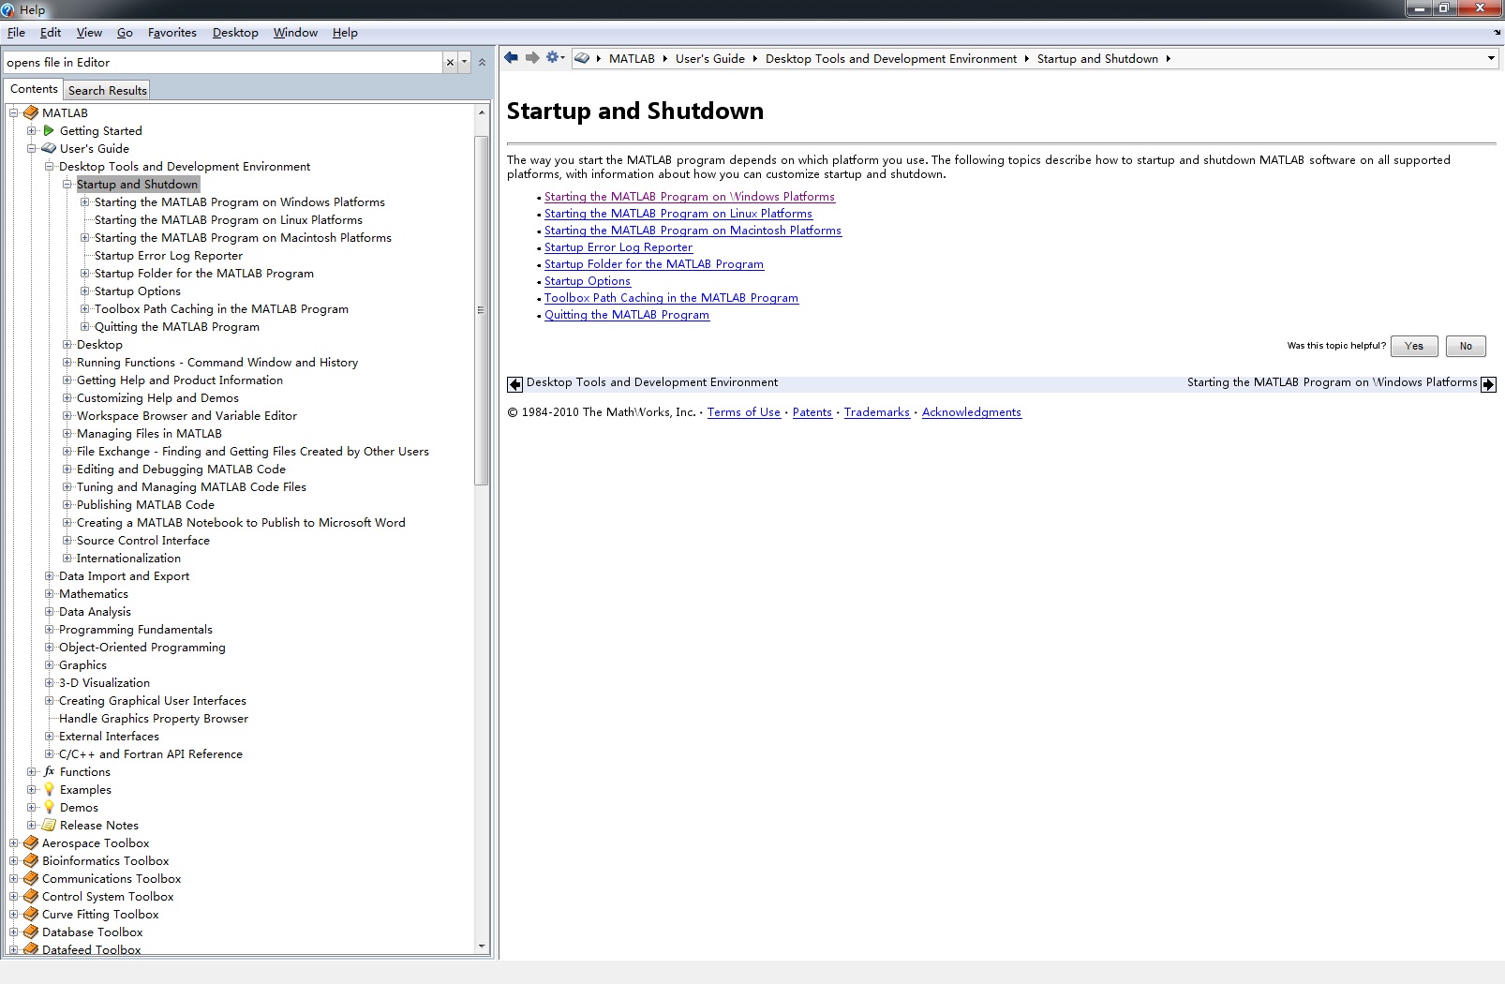Click the User's Guide open book icon
The height and width of the screenshot is (984, 1505).
(x=49, y=148)
